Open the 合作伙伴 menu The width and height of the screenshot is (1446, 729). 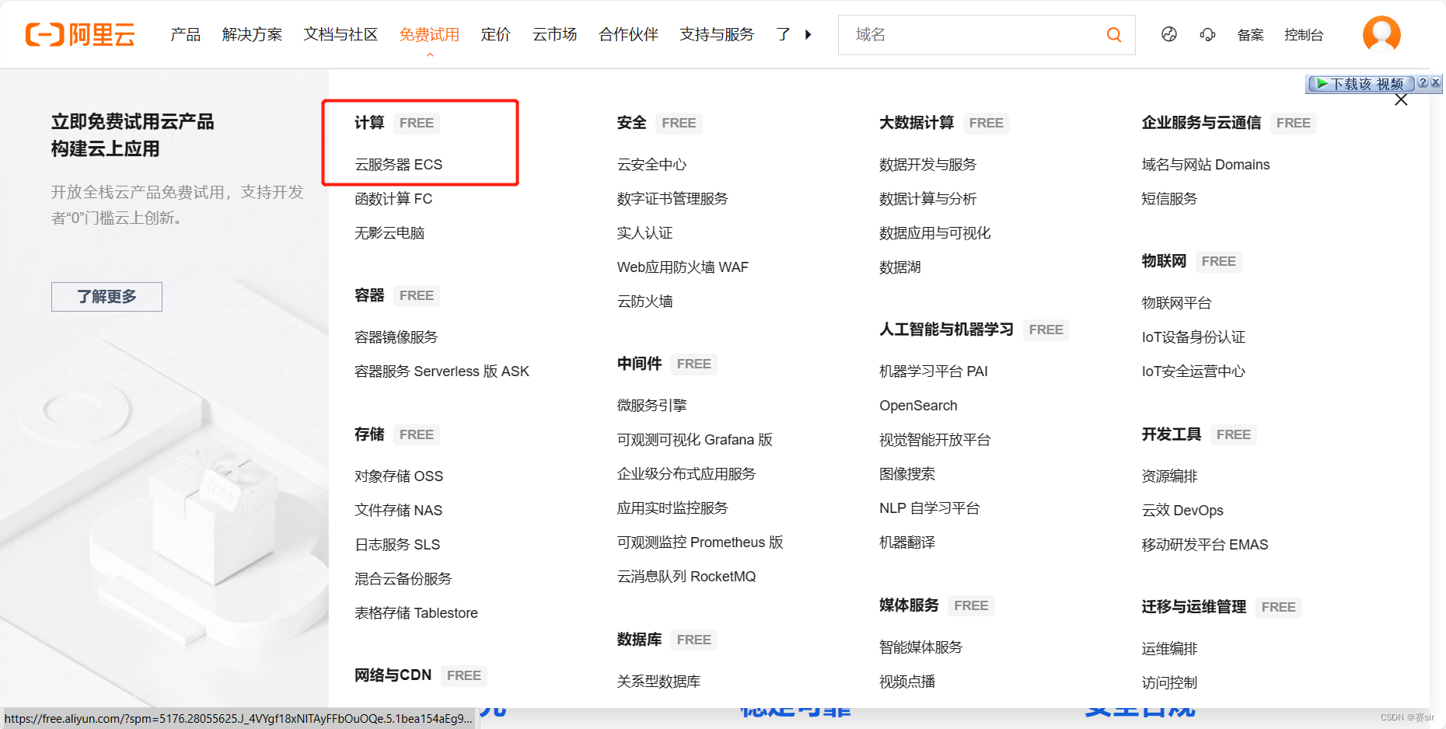click(628, 34)
